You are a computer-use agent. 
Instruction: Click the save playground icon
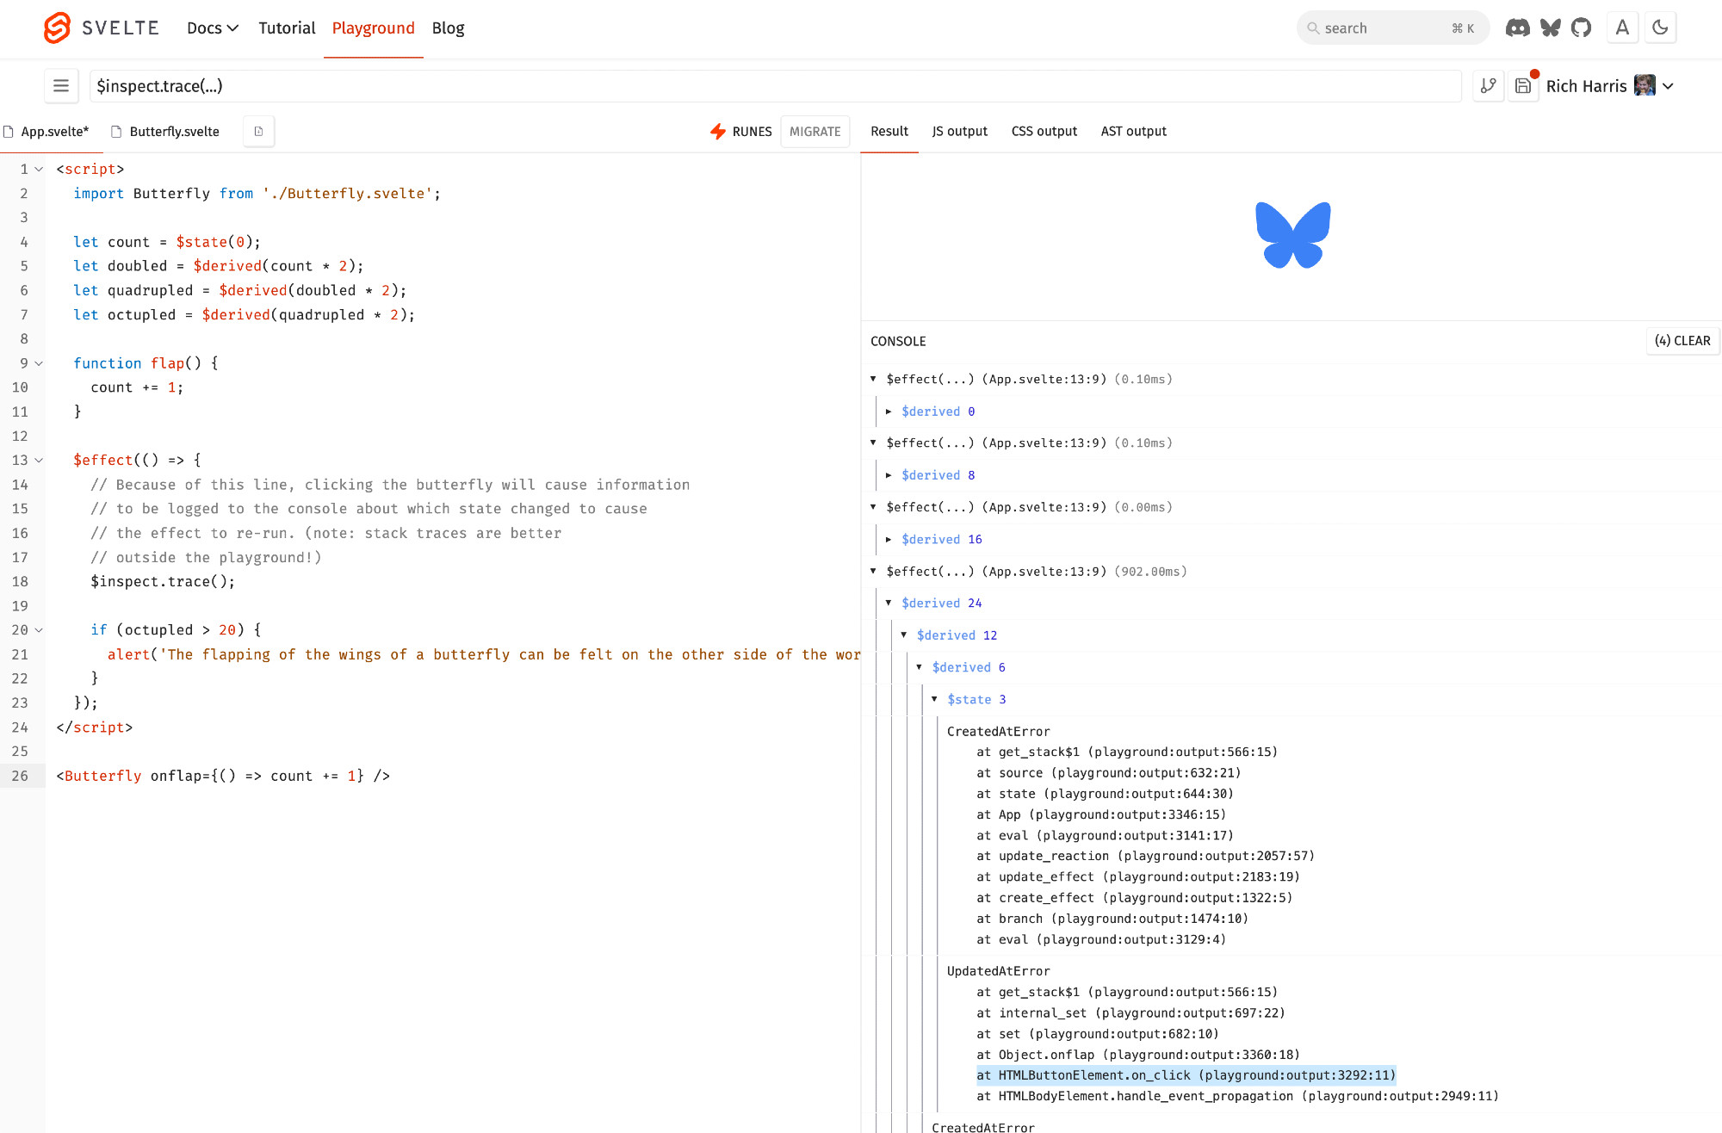(x=1523, y=86)
